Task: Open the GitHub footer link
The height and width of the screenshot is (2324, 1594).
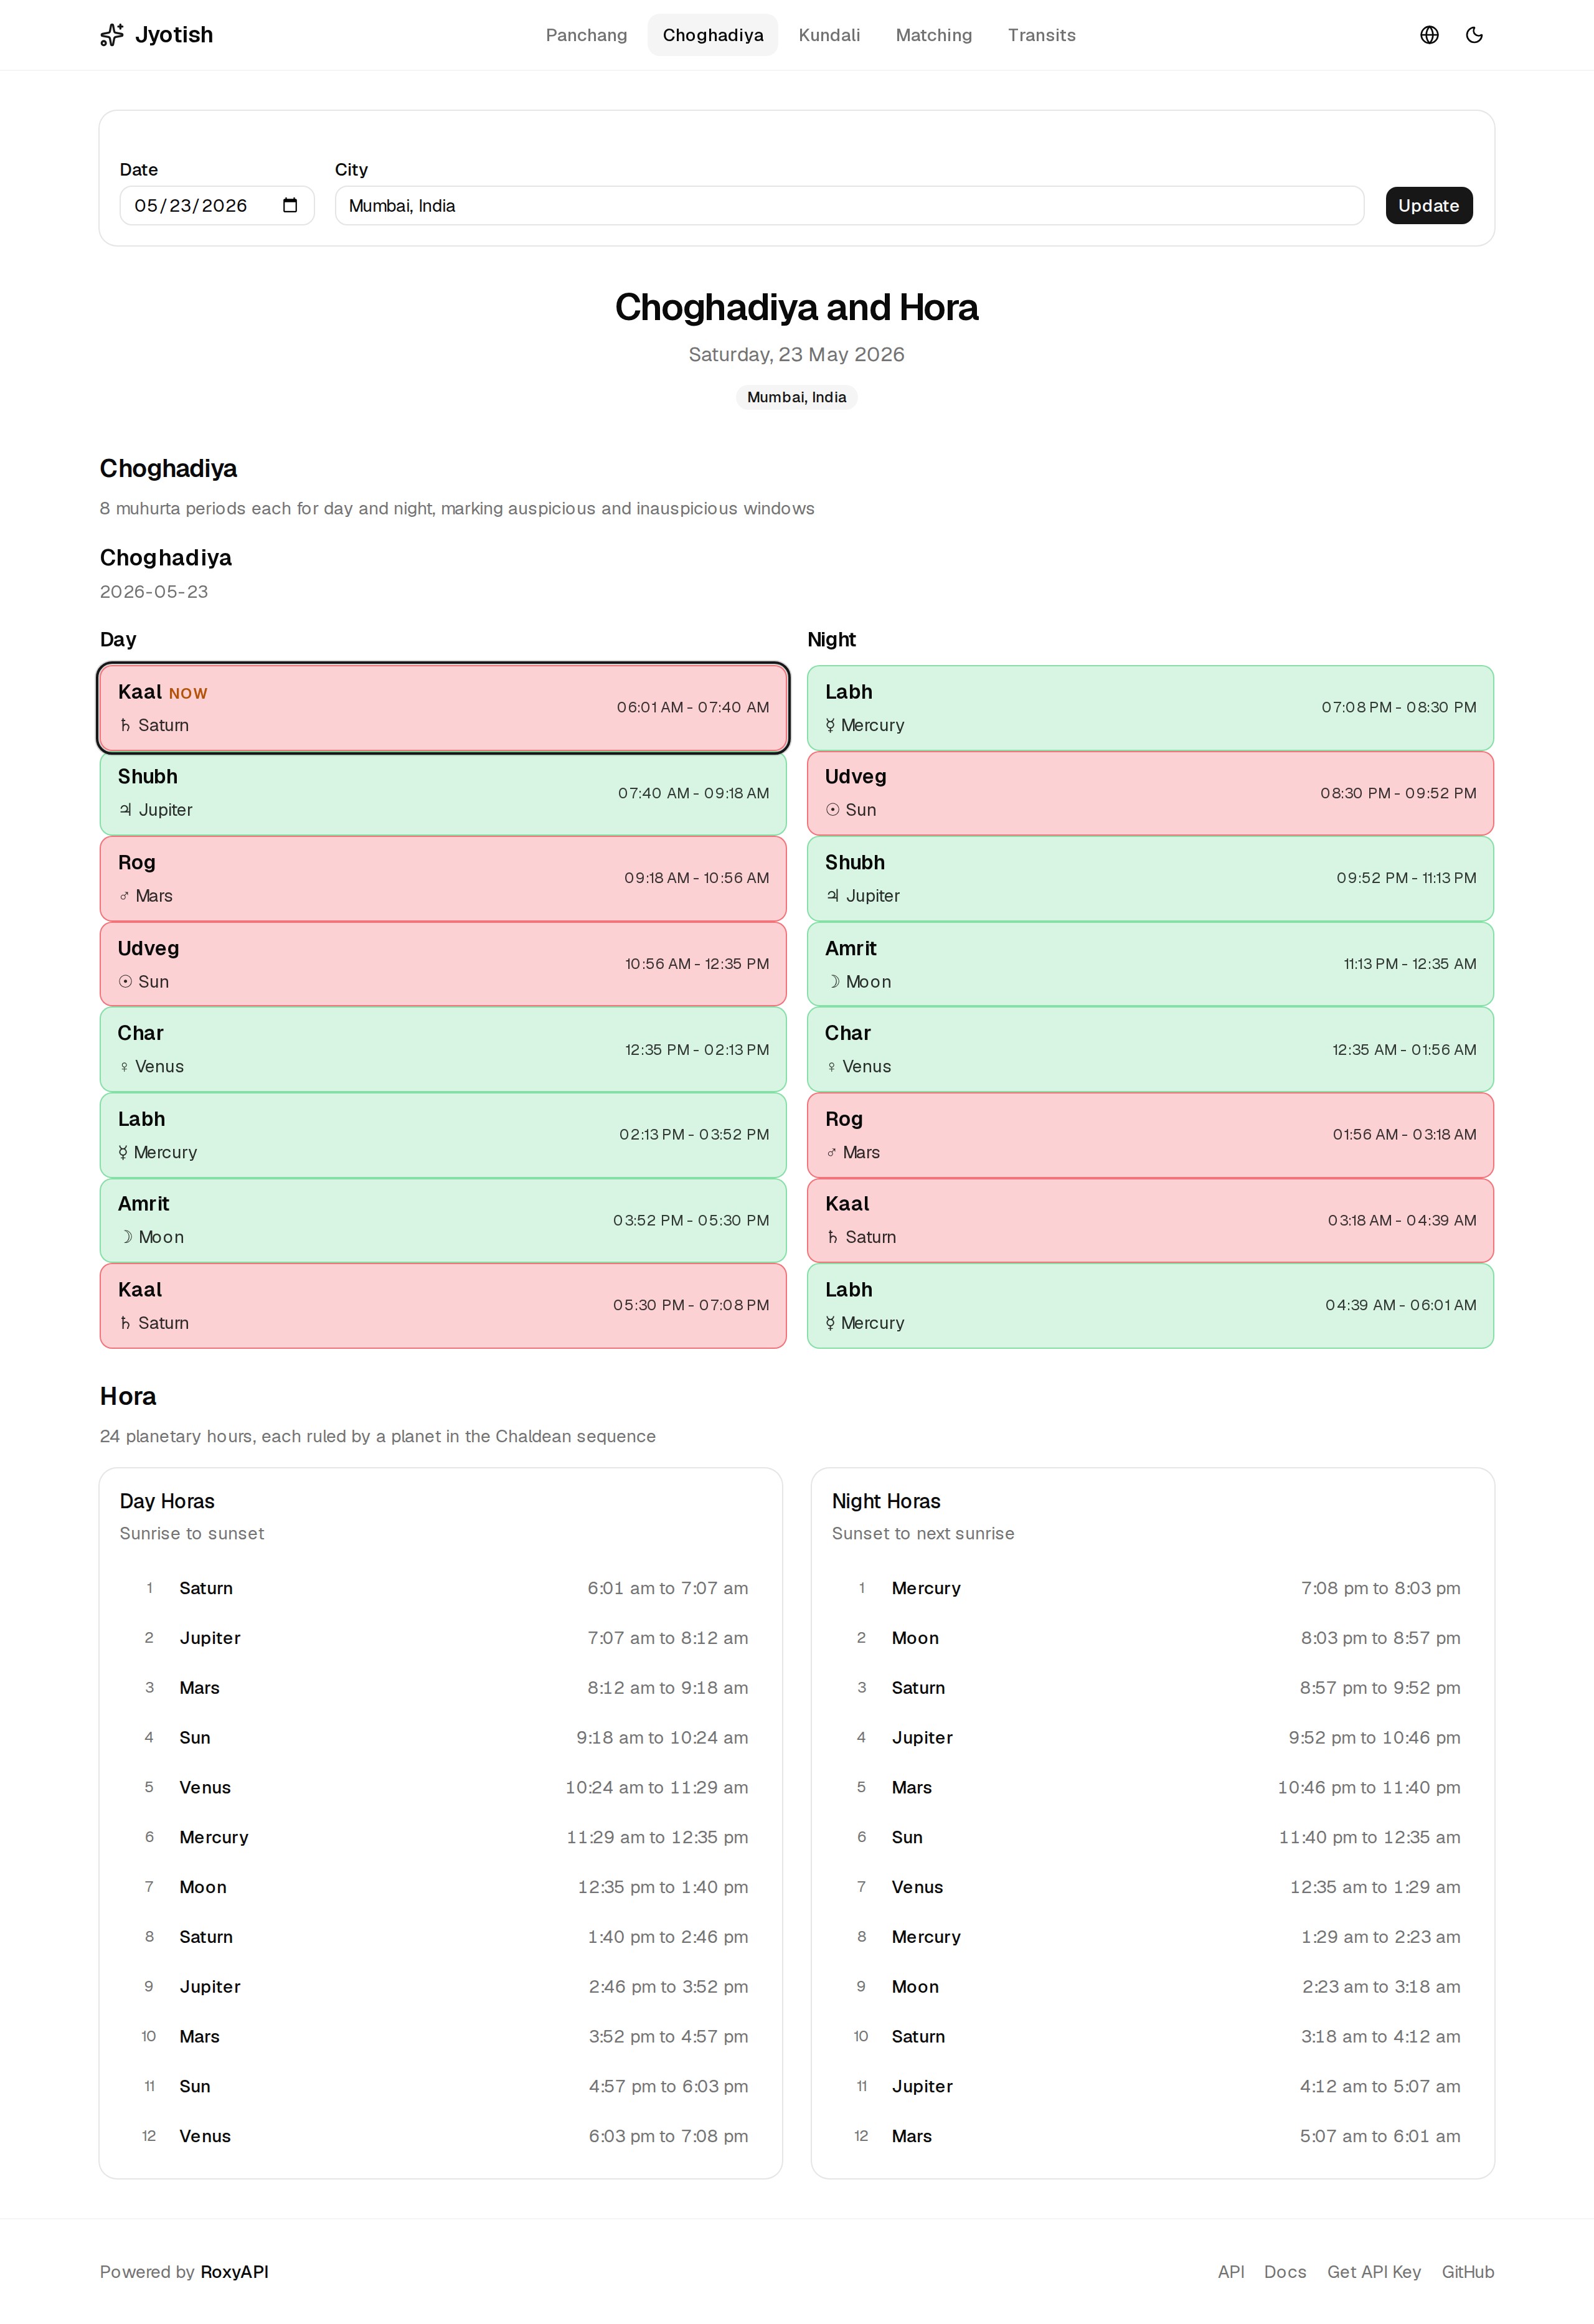Action: [1467, 2271]
